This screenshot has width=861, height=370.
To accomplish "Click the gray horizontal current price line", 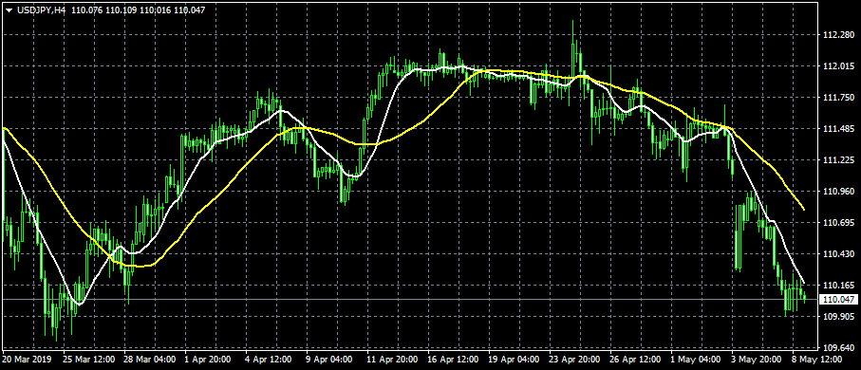I will [x=409, y=299].
